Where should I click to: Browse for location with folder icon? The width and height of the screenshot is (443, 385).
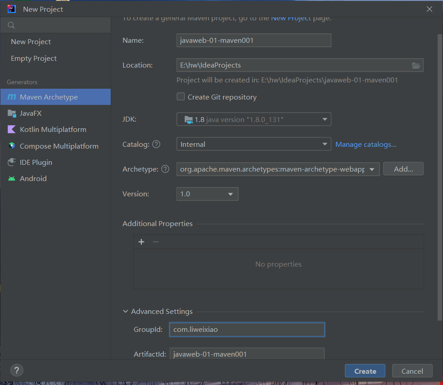[x=416, y=65]
